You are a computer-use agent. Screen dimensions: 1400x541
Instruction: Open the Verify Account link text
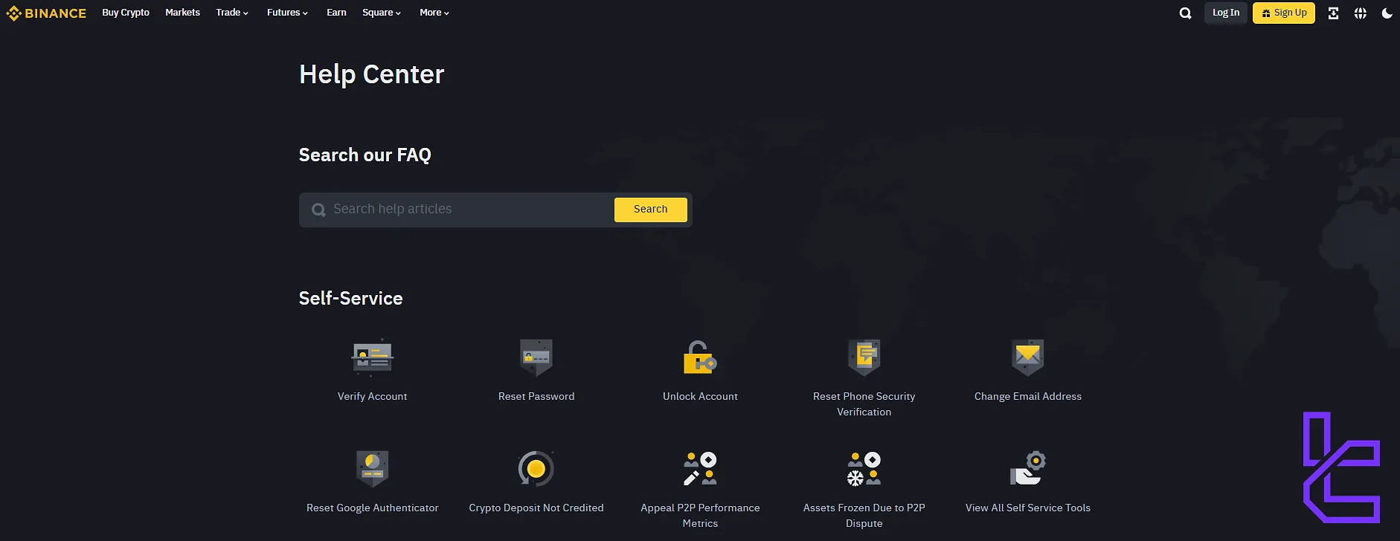click(373, 396)
